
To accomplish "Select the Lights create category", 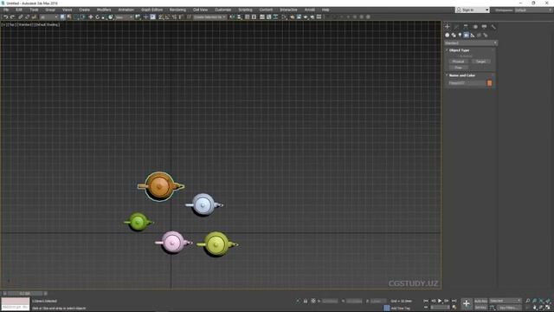I will point(460,35).
